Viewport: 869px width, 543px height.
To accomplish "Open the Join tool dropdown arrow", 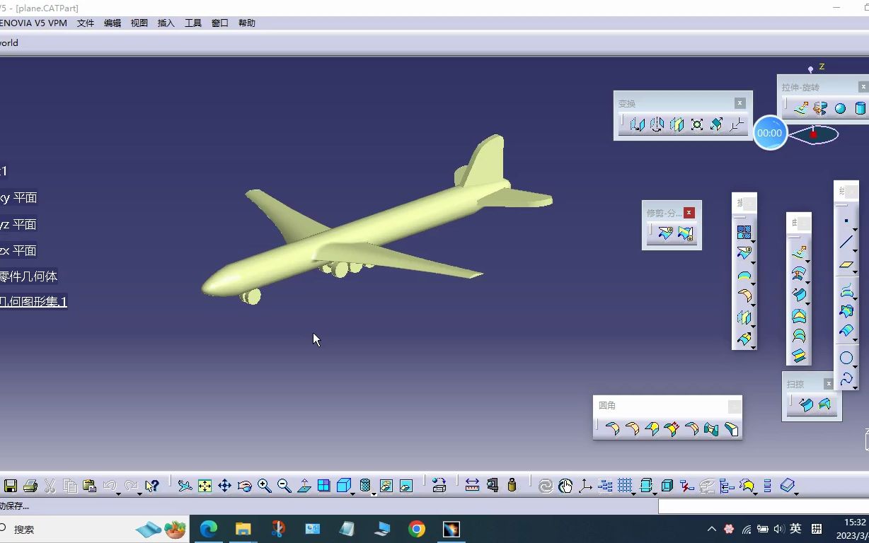I will pos(754,241).
